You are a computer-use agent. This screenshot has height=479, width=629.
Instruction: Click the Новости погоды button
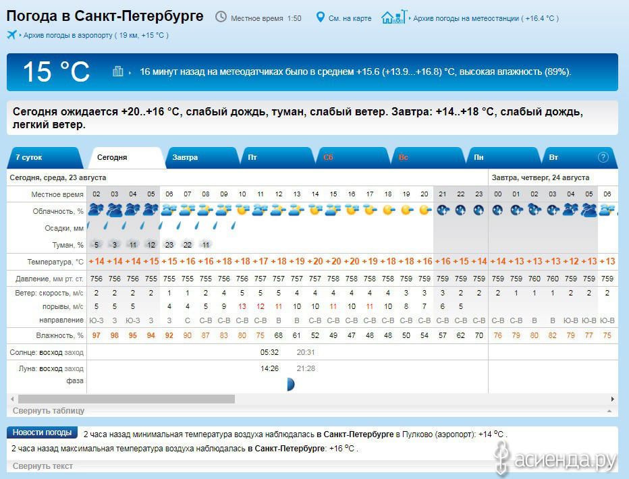tap(42, 432)
